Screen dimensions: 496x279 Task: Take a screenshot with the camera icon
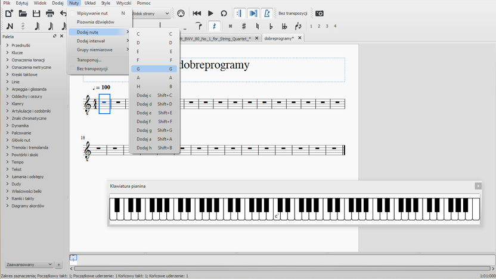(320, 13)
